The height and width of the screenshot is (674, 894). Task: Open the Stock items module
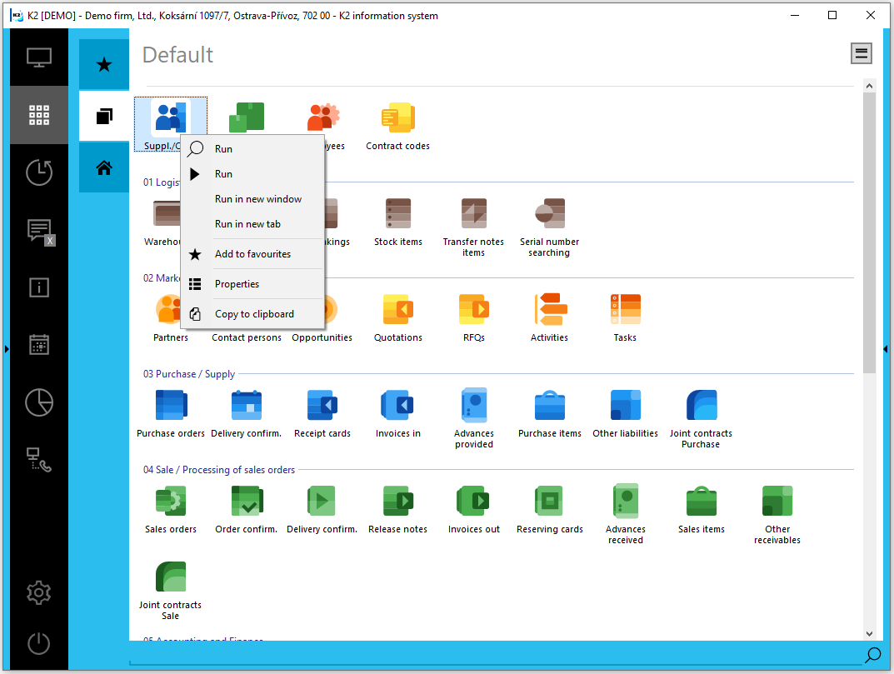(x=398, y=222)
